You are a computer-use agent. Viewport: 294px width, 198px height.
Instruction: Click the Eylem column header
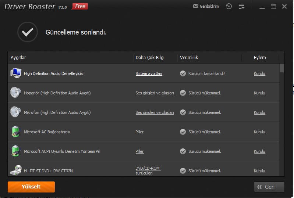click(x=260, y=58)
